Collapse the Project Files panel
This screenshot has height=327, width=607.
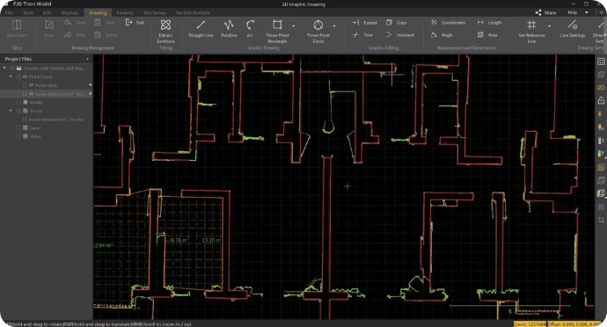point(87,59)
